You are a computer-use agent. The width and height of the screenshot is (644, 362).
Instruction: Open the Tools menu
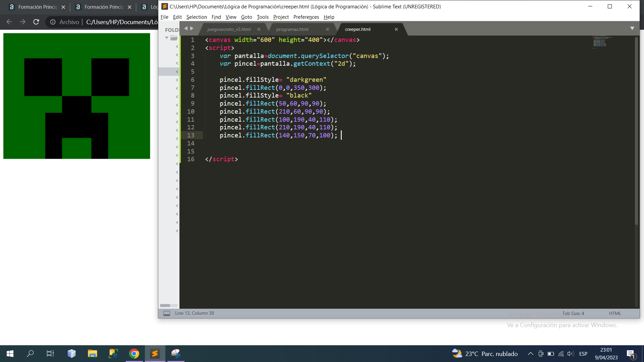click(263, 17)
